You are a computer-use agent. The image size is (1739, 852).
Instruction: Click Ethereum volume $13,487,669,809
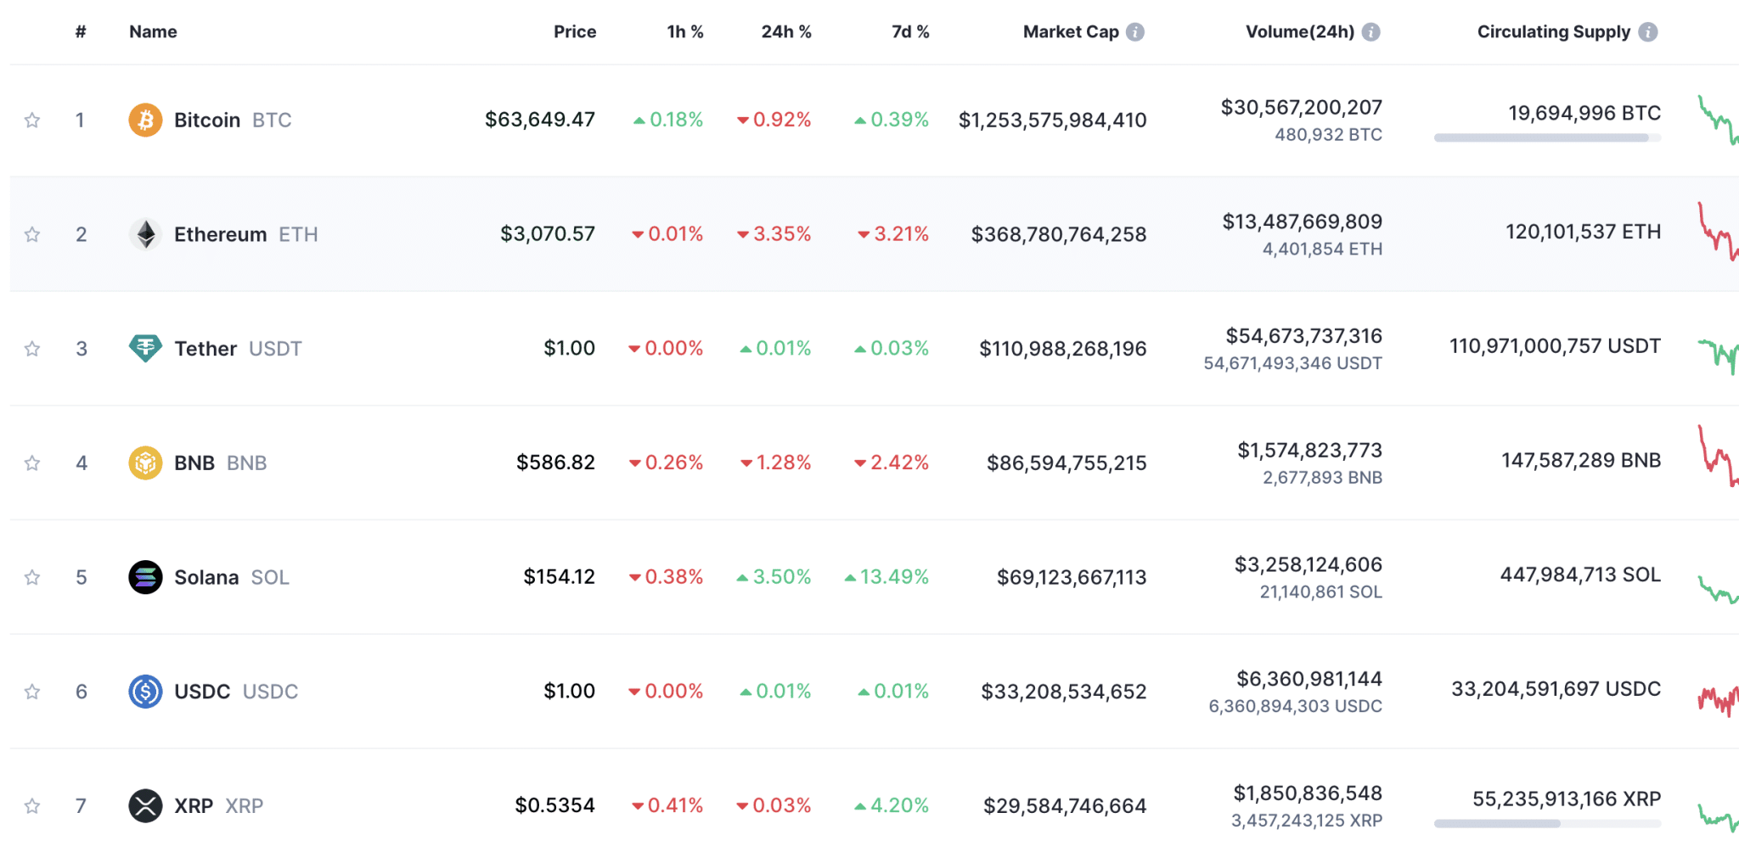[x=1303, y=222]
